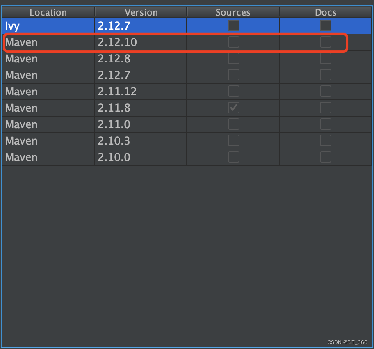
Task: Toggle Sources checkbox for Maven 2.11.12
Action: [233, 91]
